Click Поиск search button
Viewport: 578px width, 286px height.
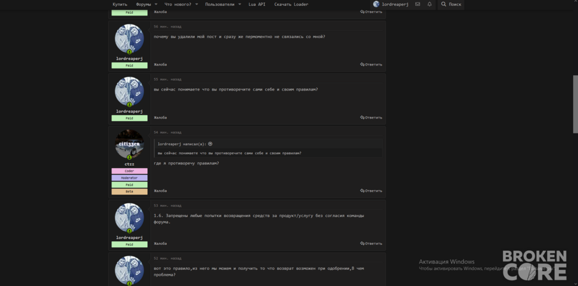[451, 4]
